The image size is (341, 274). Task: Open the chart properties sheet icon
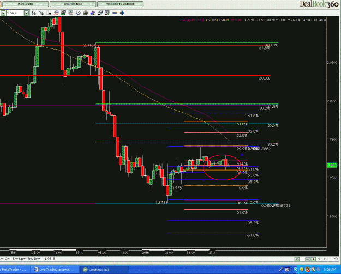point(71,13)
